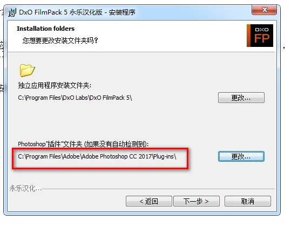Close the DxO FilmPack installer window
Screen dimensions: 291x227
click(265, 10)
